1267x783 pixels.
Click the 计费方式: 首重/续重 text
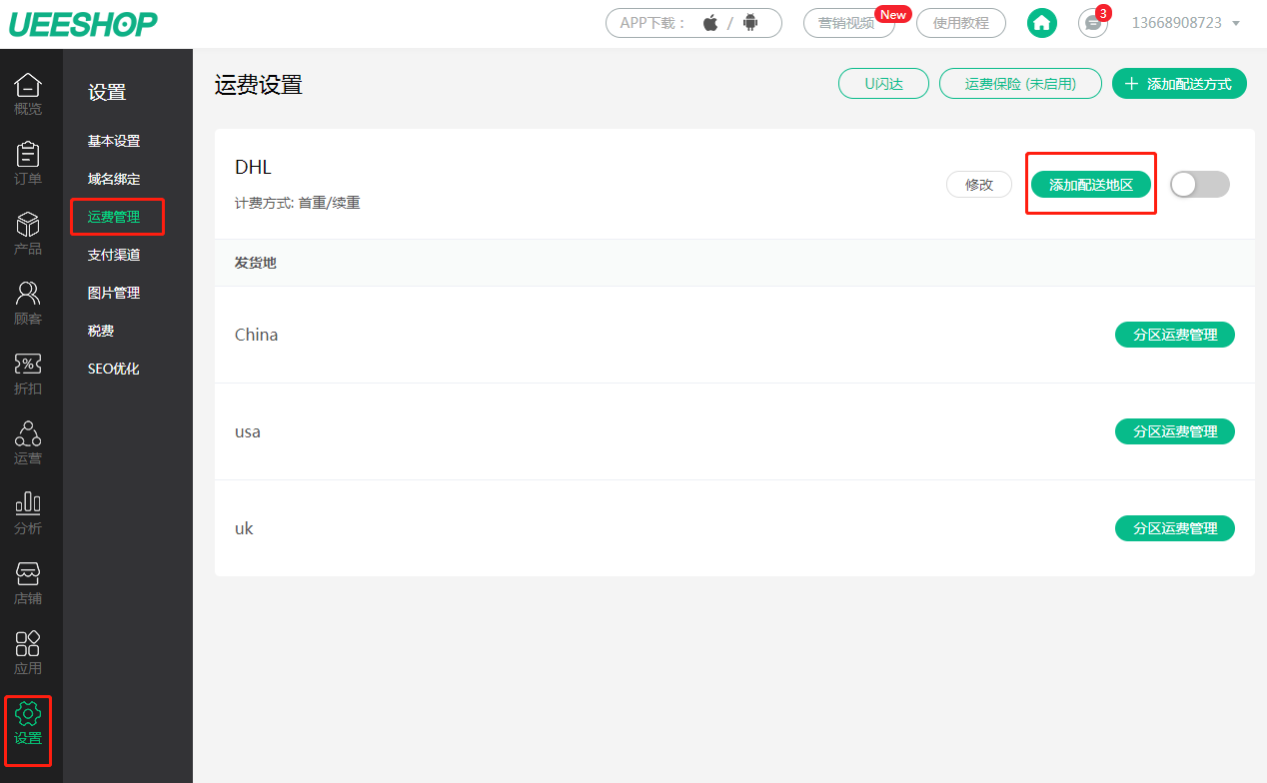click(298, 203)
